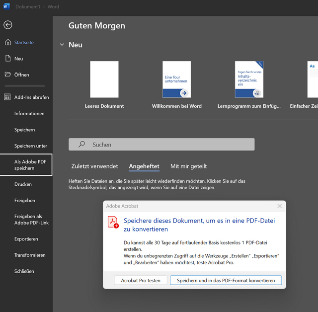Viewport: 318px width, 312px height.
Task: Click Dokument1 title text
Action: (28, 6)
